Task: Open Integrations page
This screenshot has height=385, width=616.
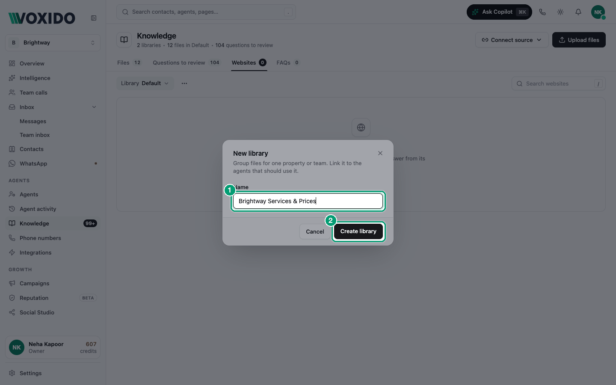Action: pos(53,252)
